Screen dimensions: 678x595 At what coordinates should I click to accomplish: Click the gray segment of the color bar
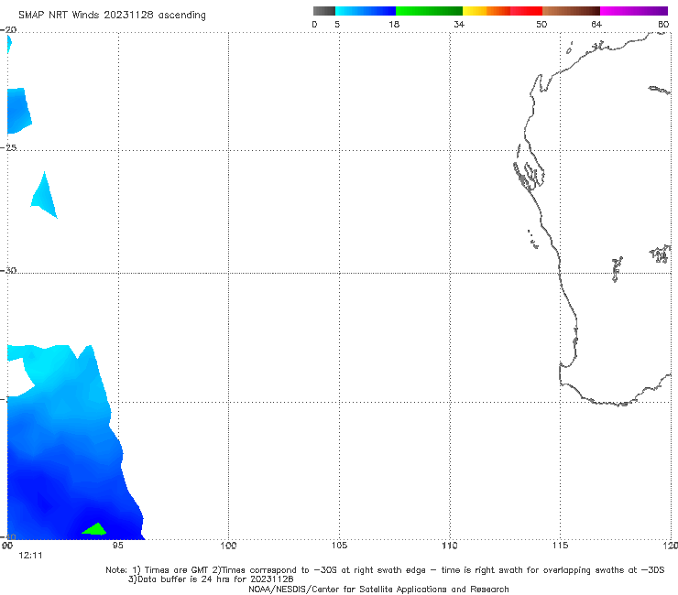[323, 11]
